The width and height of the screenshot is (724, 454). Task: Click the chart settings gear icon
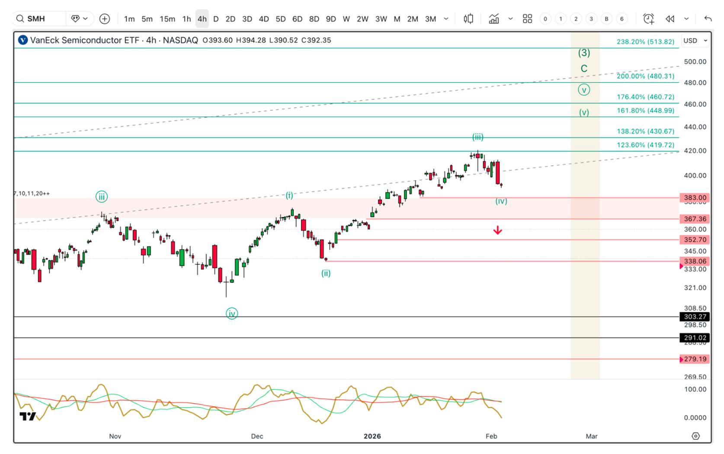click(696, 436)
